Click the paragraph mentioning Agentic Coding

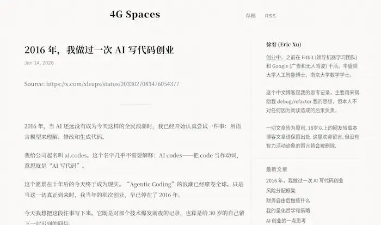[x=134, y=190]
